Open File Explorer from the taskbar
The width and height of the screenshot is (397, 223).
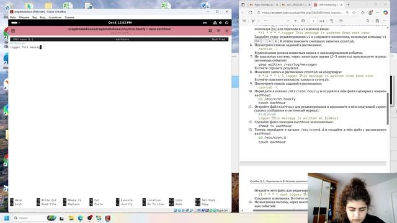click(x=71, y=218)
